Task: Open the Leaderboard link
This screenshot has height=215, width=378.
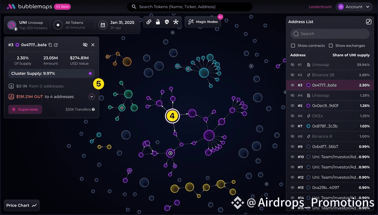Action: click(x=320, y=7)
